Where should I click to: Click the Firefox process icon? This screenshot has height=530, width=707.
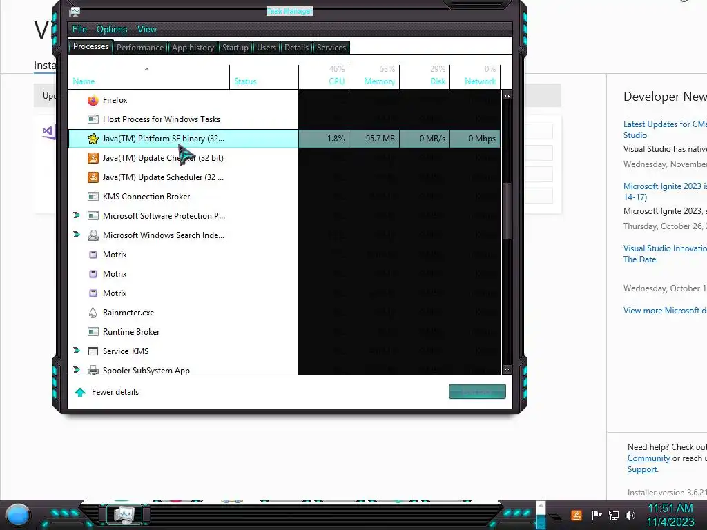coord(93,100)
